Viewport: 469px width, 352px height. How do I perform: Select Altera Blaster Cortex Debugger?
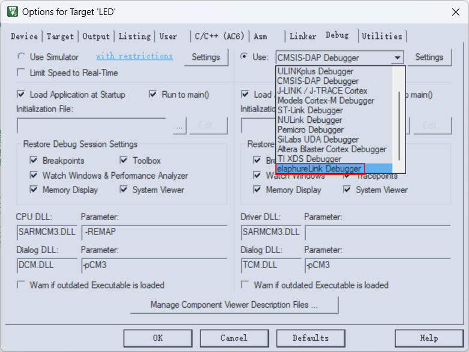point(335,149)
